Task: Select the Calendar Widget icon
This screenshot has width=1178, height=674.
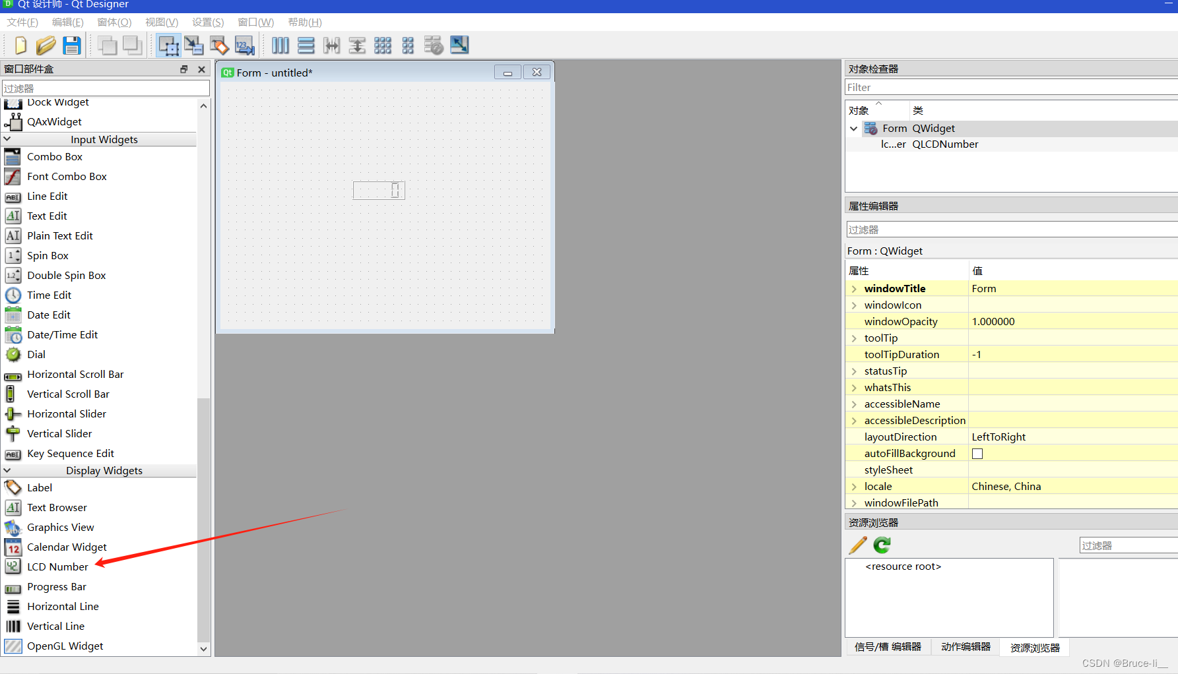Action: [x=13, y=547]
